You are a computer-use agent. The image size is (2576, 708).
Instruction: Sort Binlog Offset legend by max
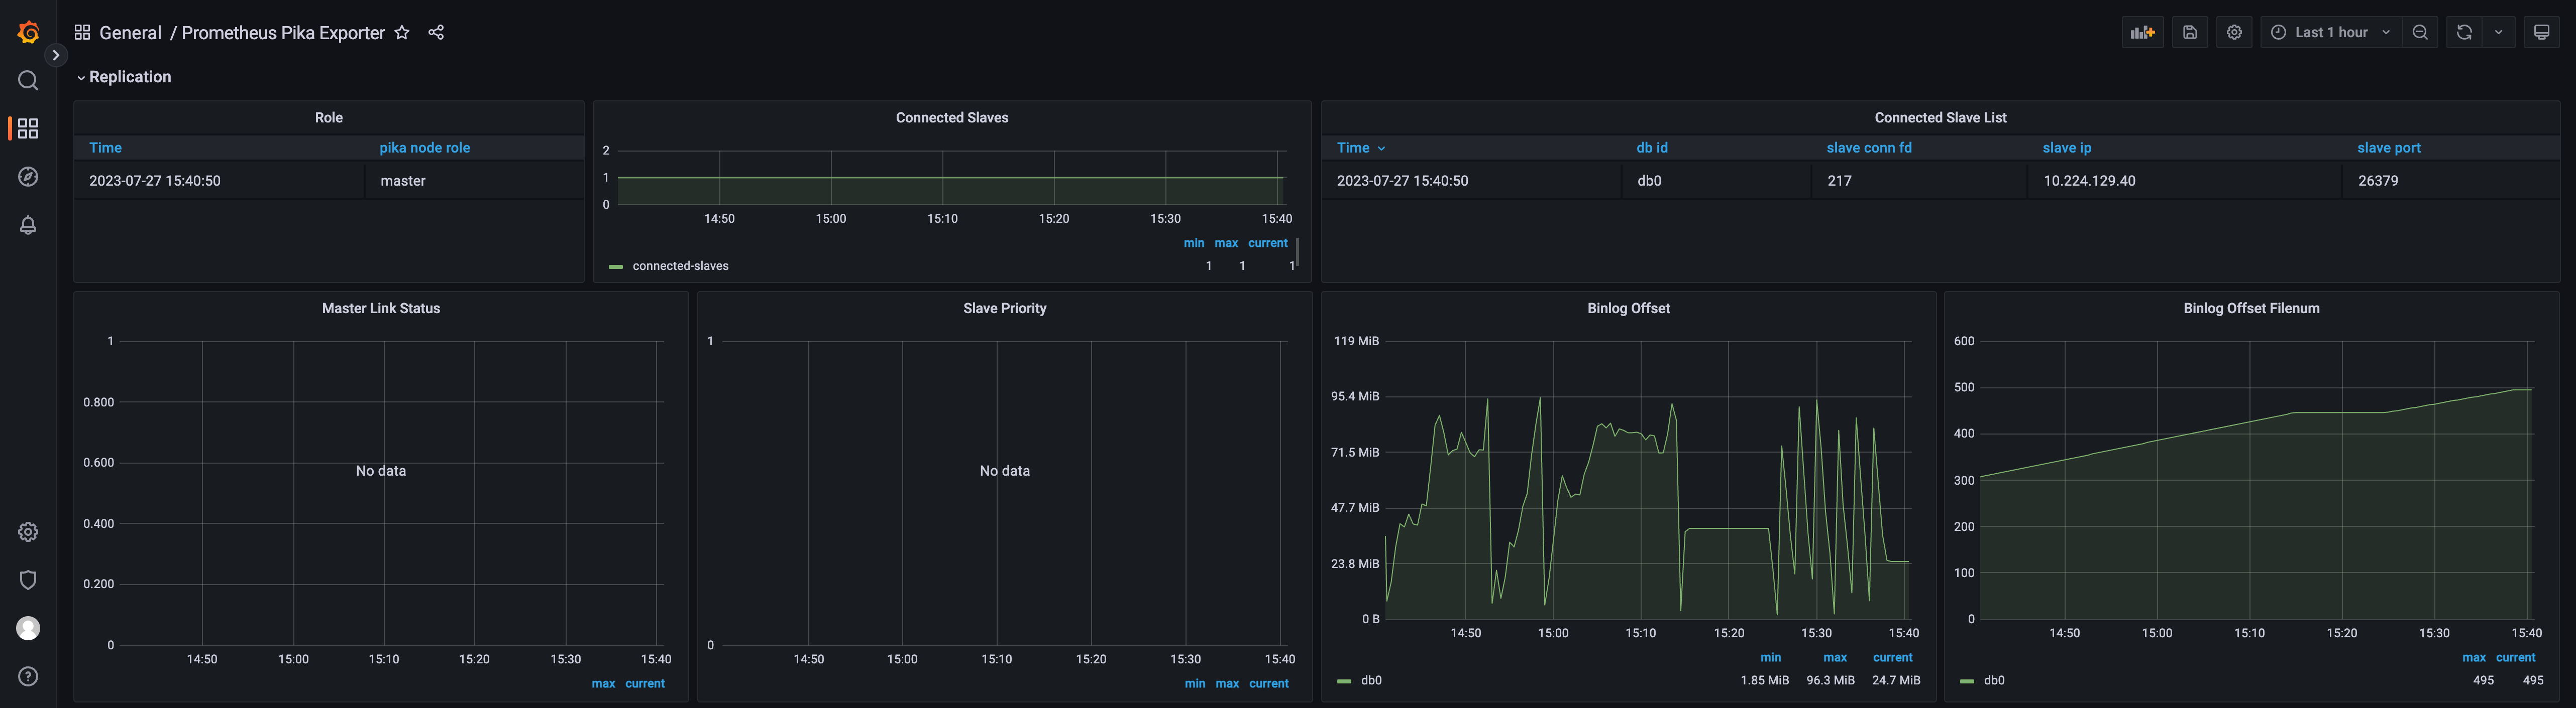tap(1835, 658)
